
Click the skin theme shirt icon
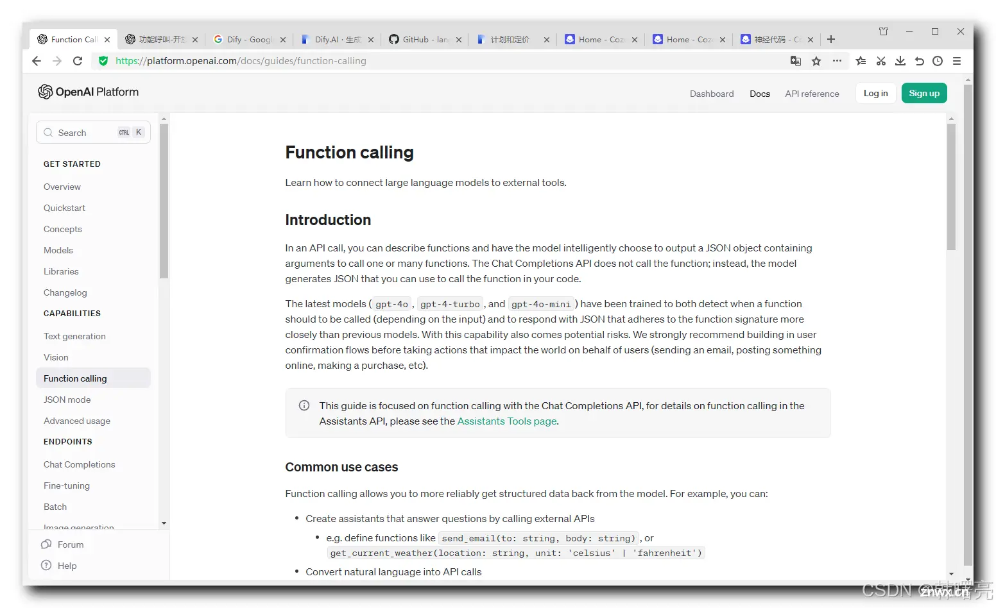884,31
